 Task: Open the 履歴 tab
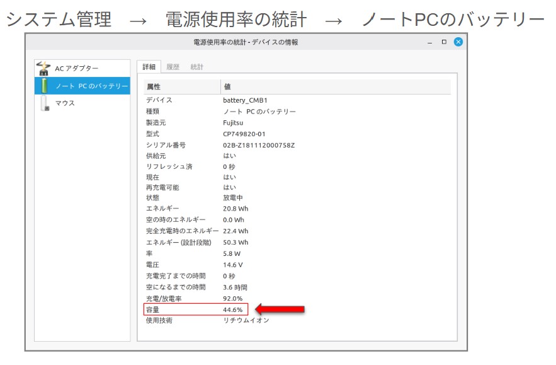[173, 67]
